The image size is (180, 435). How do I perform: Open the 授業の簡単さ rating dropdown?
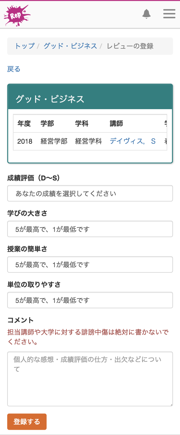(x=90, y=264)
